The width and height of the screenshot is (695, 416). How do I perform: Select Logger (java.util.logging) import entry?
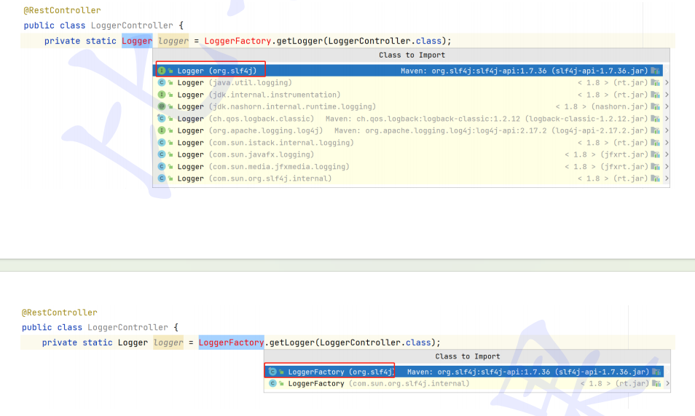point(412,82)
